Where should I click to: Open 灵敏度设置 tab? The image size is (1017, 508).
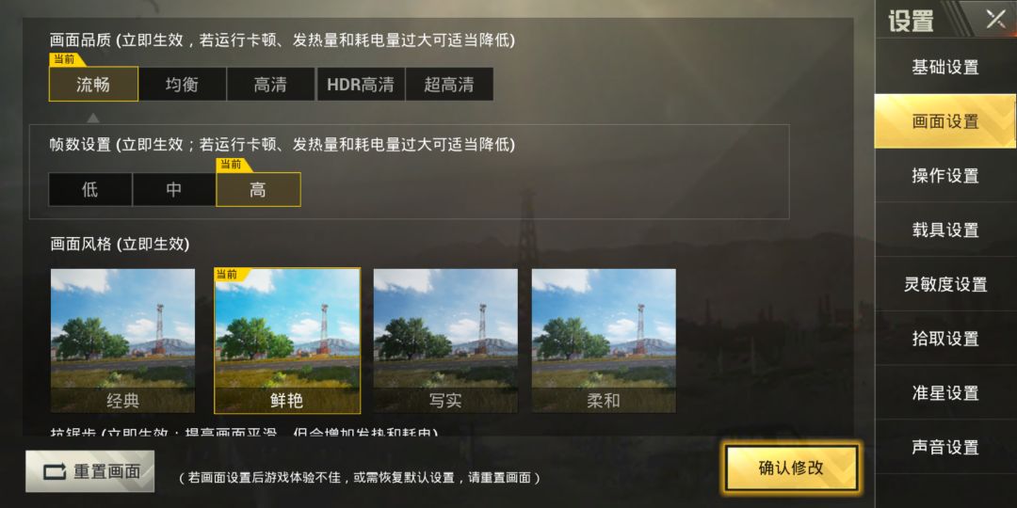click(945, 284)
